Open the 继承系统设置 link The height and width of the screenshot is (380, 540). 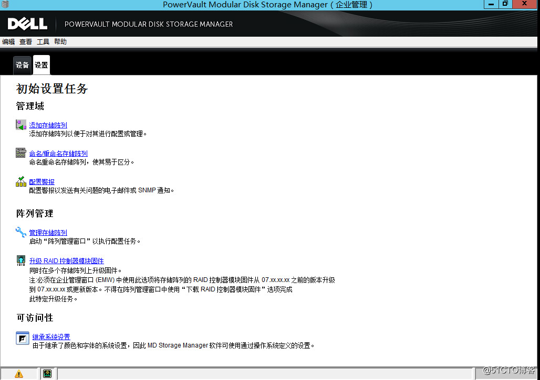pyautogui.click(x=51, y=336)
